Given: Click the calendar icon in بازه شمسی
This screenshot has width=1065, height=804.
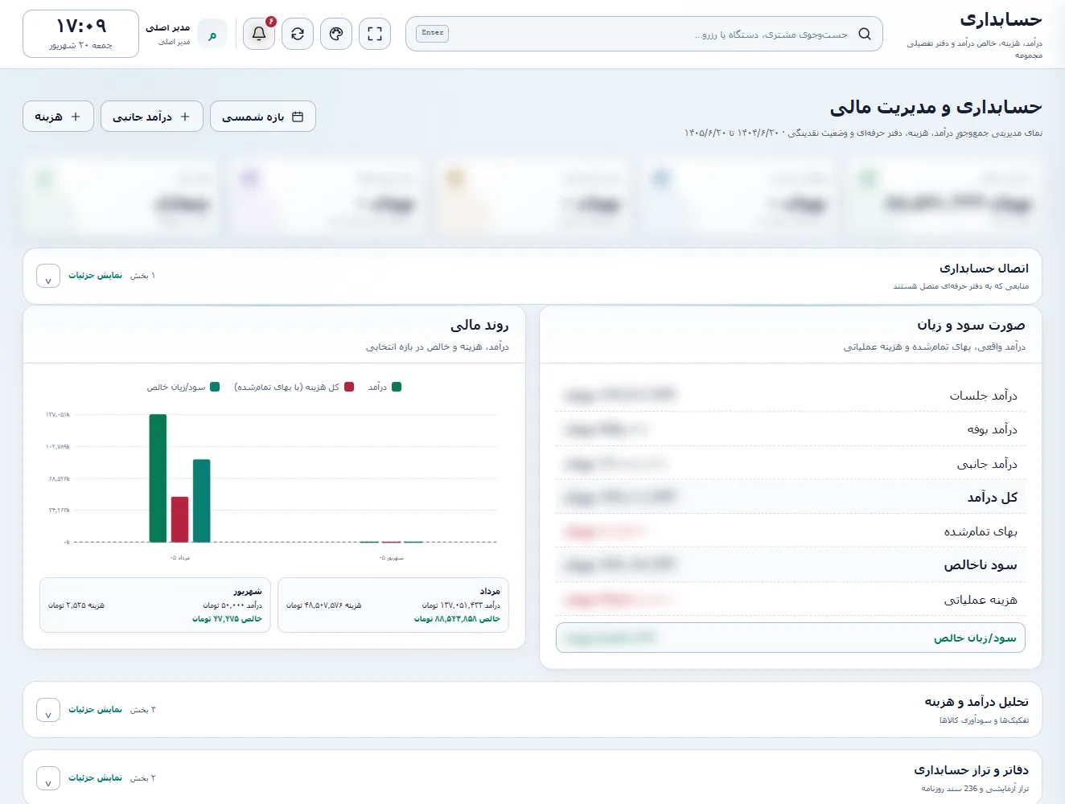Looking at the screenshot, I should point(298,117).
